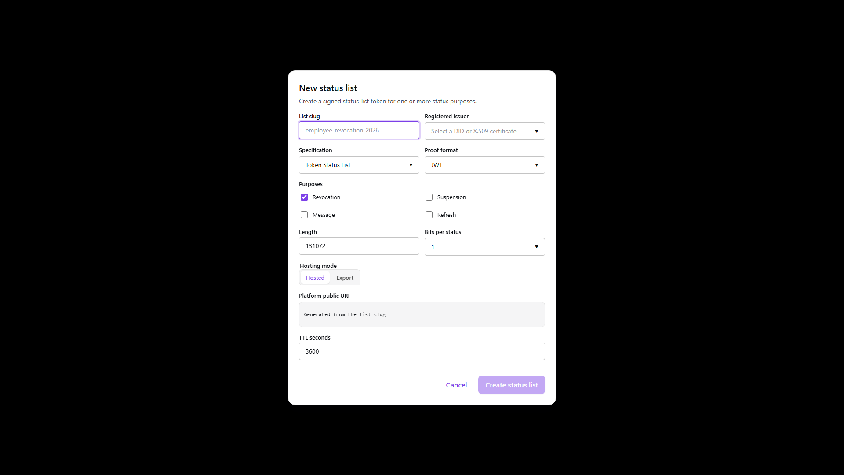Click the Bits per status arrow icon
The width and height of the screenshot is (844, 475).
536,247
